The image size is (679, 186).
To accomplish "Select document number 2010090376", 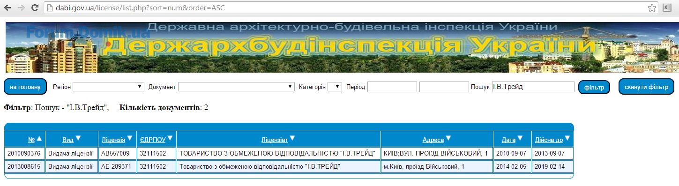I will pos(24,154).
